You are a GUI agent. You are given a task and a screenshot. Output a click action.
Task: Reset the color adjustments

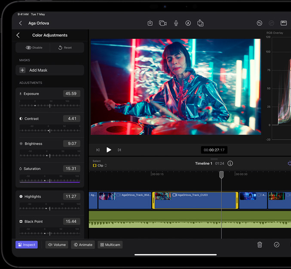[x=65, y=48]
